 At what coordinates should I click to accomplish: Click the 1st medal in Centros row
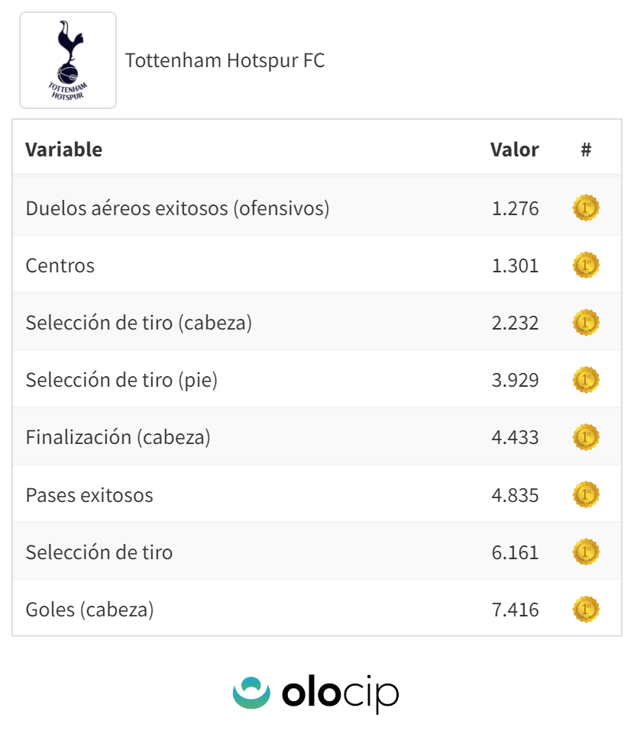pyautogui.click(x=586, y=265)
